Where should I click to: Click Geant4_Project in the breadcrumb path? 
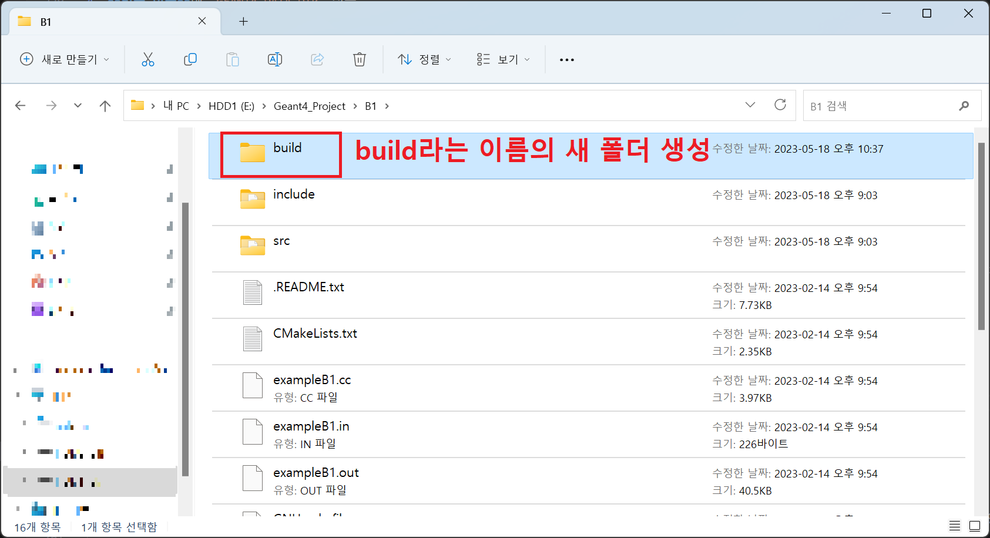click(309, 106)
